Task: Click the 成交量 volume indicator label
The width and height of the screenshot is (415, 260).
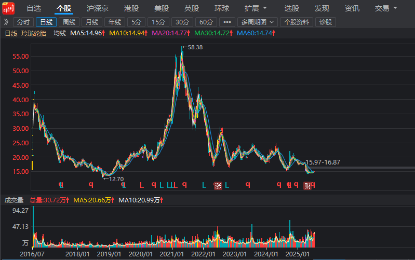Action: (14, 200)
